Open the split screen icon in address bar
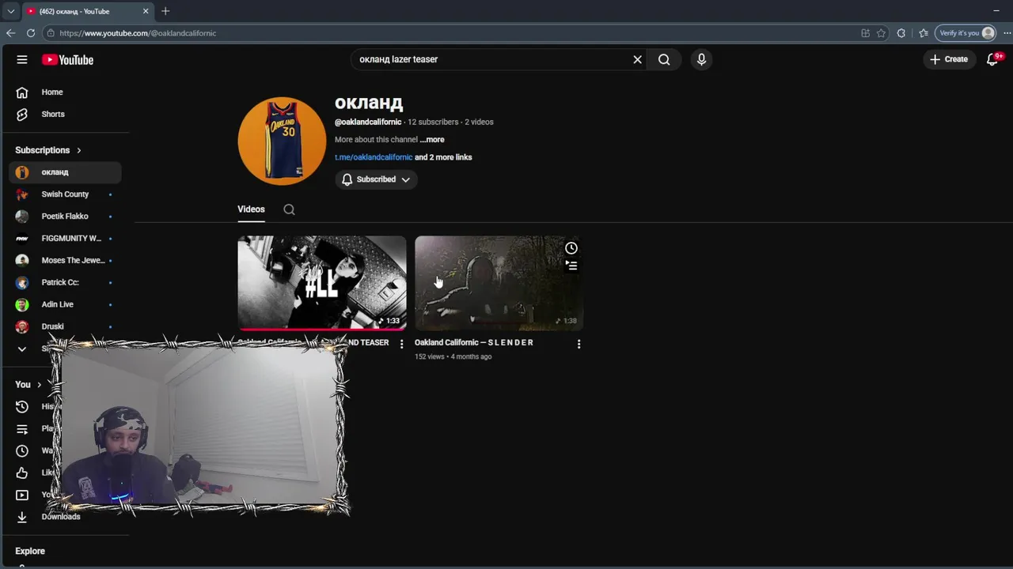Image resolution: width=1013 pixels, height=569 pixels. [x=865, y=33]
